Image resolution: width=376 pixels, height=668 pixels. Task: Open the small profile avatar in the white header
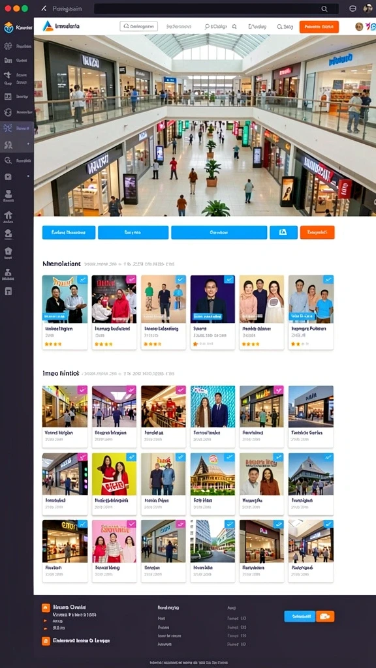(359, 26)
